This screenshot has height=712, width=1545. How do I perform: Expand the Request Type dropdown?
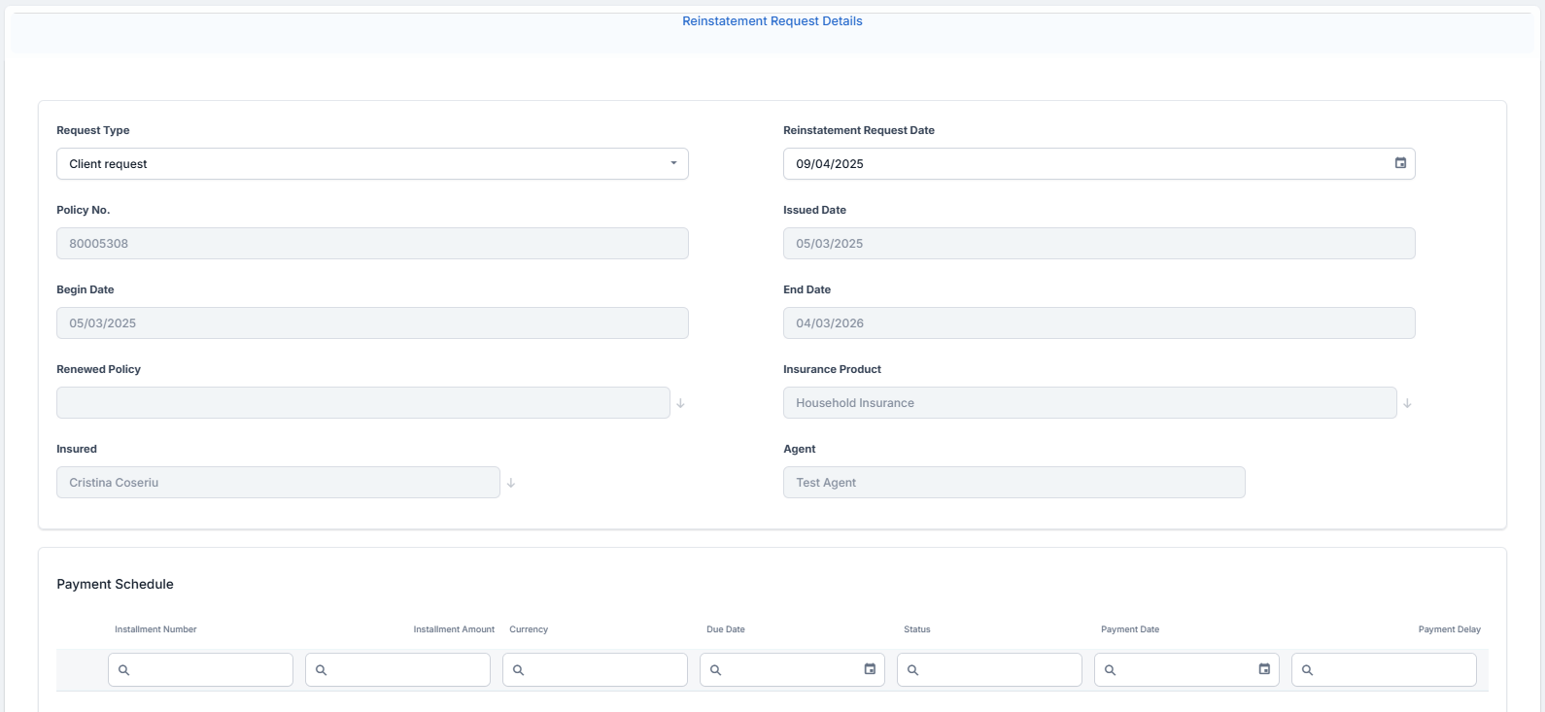[x=672, y=163]
